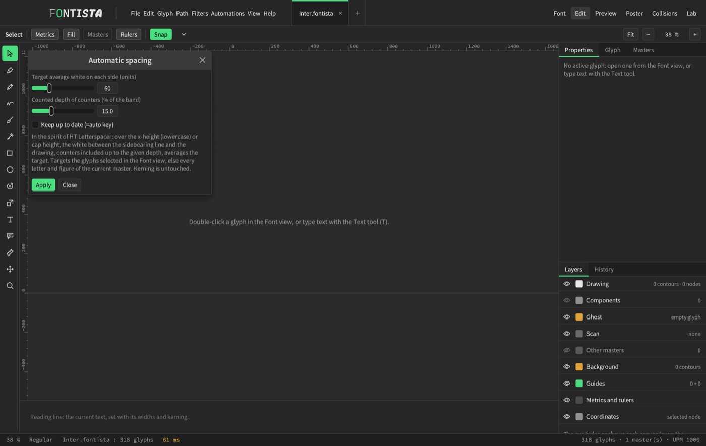The height and width of the screenshot is (446, 706).
Task: Close the Automatic spacing dialog
Action: coord(202,60)
